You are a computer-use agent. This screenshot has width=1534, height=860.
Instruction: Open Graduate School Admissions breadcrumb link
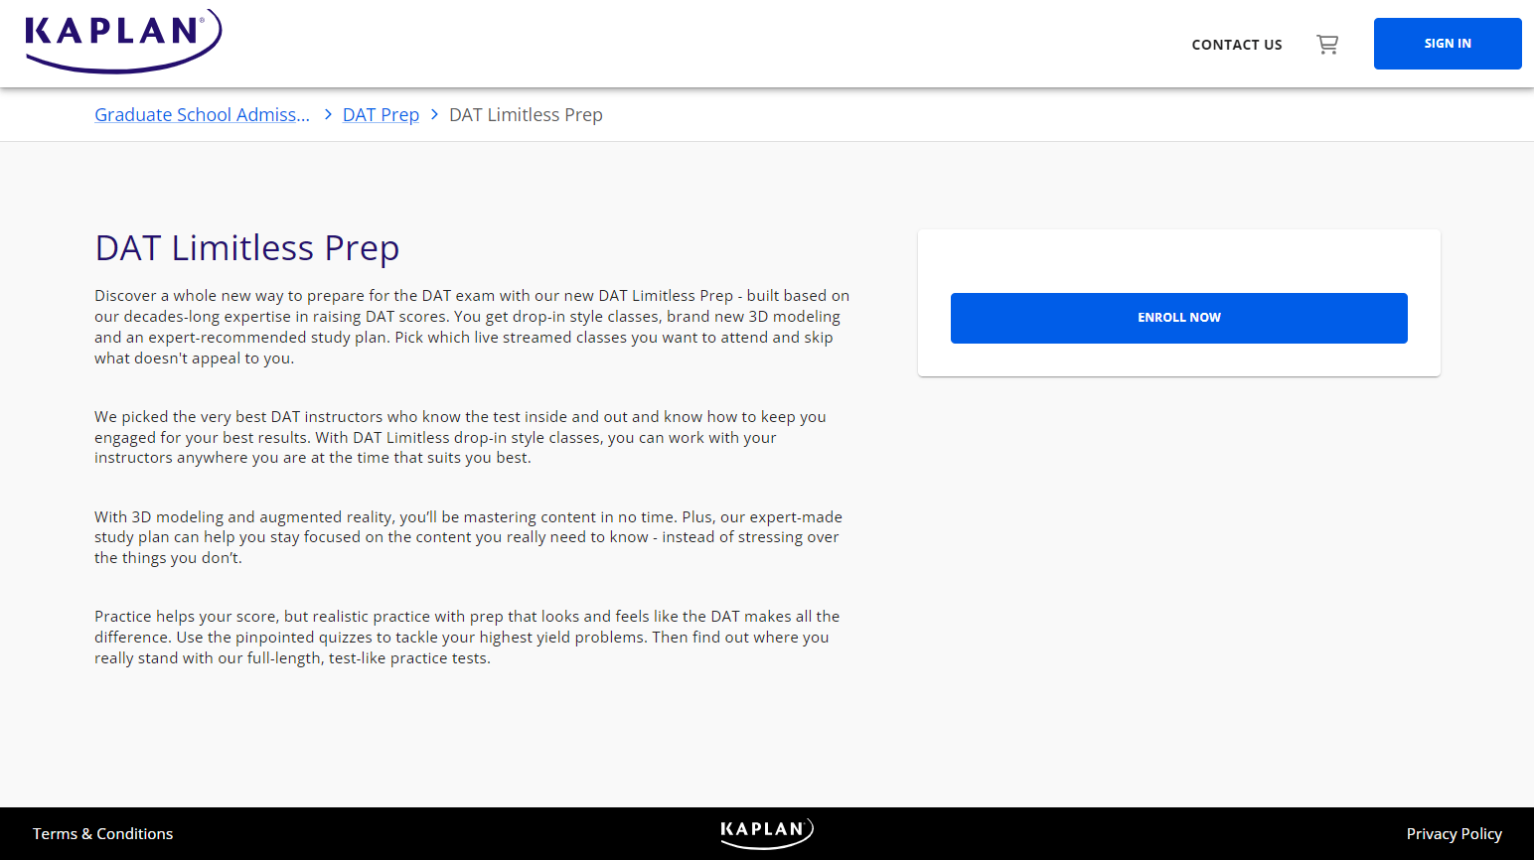pyautogui.click(x=202, y=115)
